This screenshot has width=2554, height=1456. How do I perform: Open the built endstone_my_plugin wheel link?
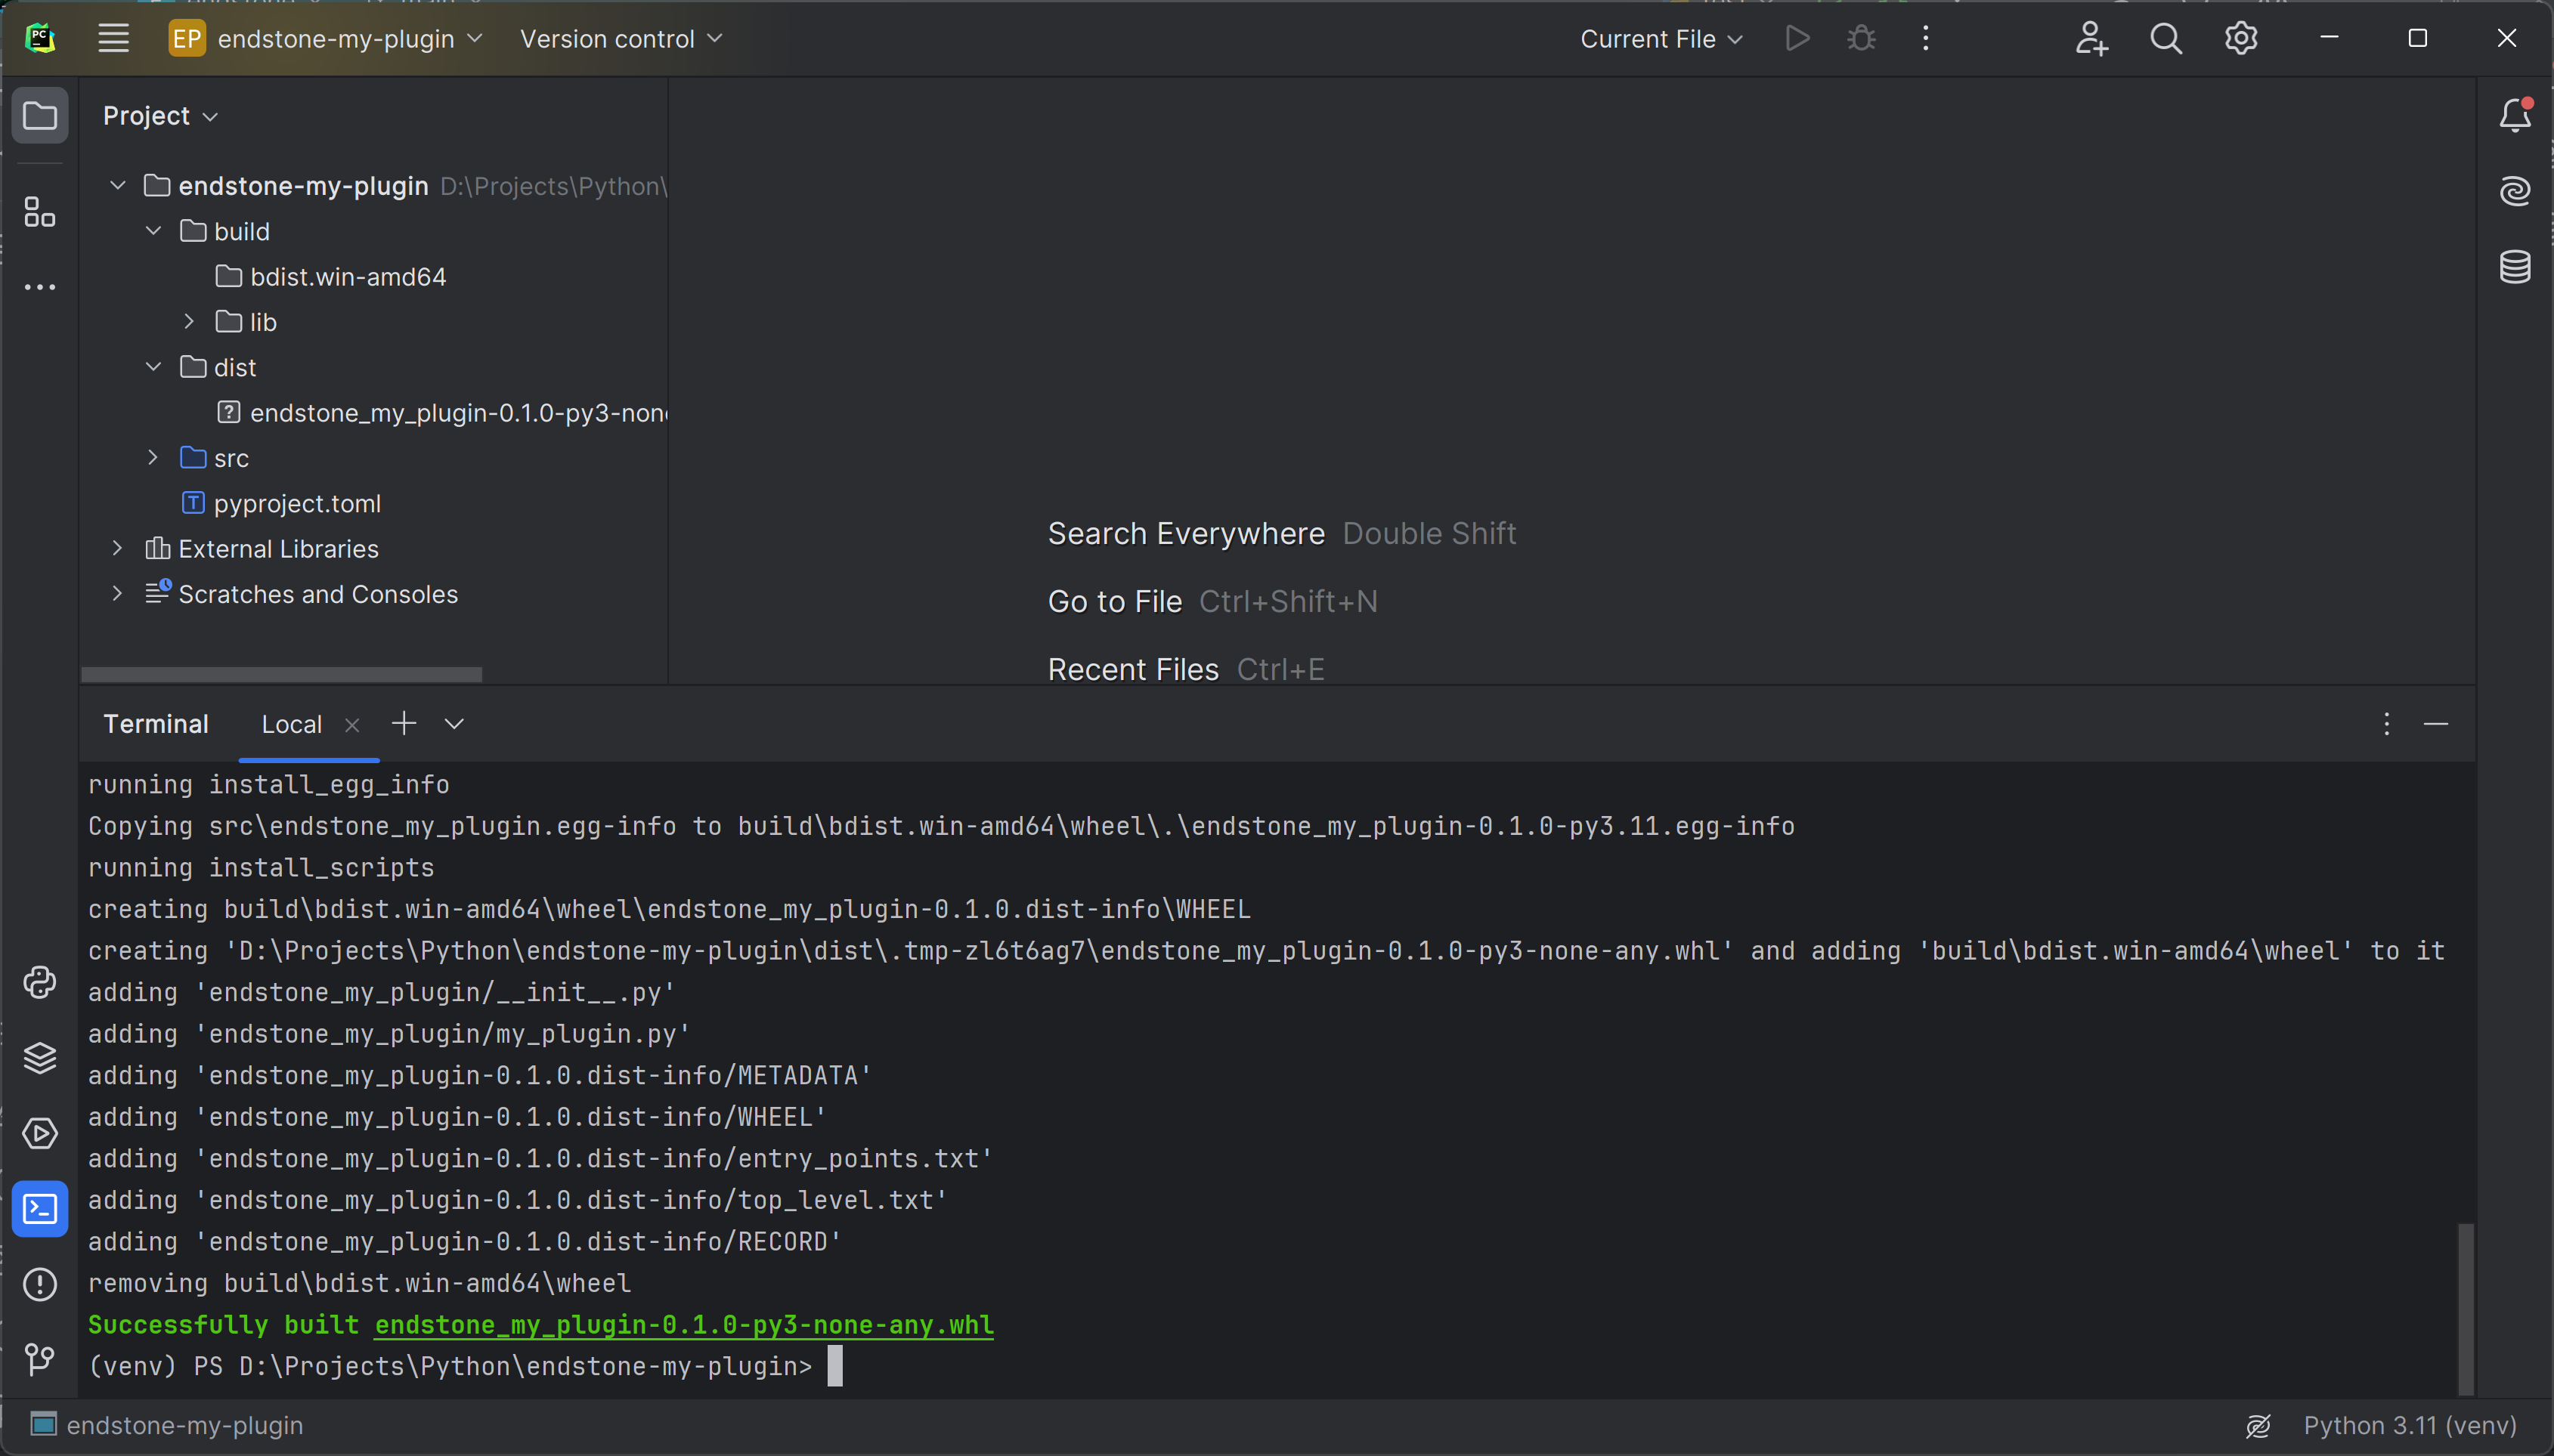tap(683, 1324)
